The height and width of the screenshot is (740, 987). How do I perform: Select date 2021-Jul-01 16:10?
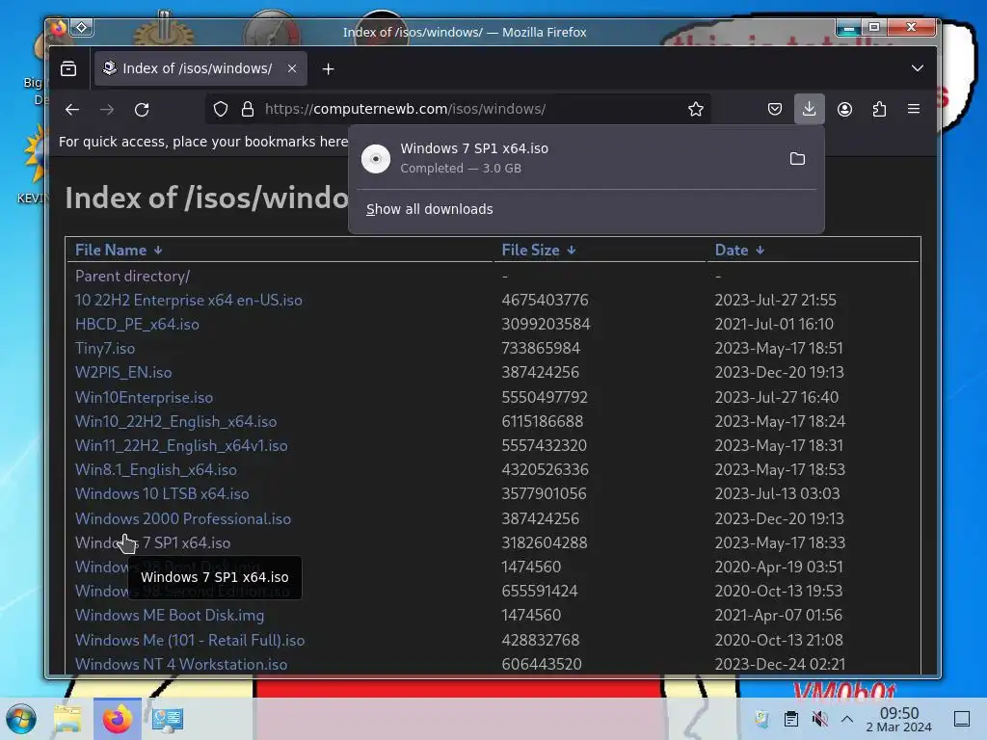pos(774,324)
